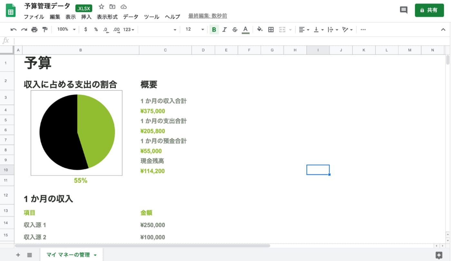Star the 予算管理データ document
Image resolution: width=451 pixels, height=261 pixels.
tap(101, 6)
